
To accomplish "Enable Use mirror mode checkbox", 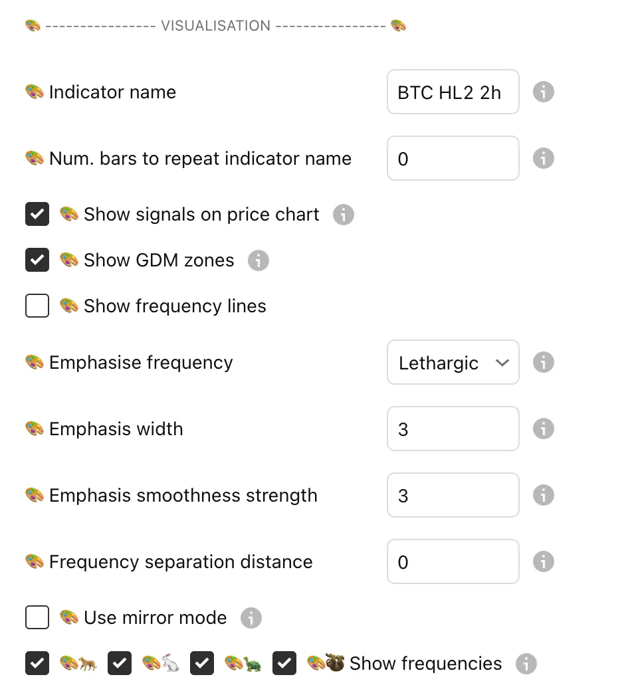I will tap(37, 618).
